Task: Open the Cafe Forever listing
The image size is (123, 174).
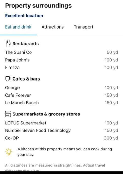Action: (61, 95)
